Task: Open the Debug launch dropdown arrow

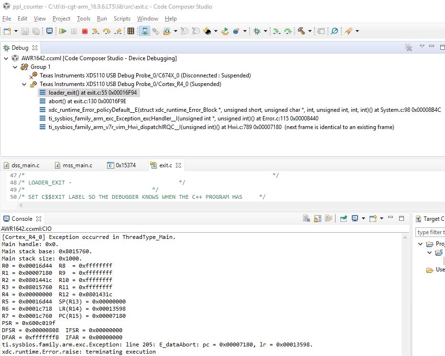Action: click(x=265, y=31)
